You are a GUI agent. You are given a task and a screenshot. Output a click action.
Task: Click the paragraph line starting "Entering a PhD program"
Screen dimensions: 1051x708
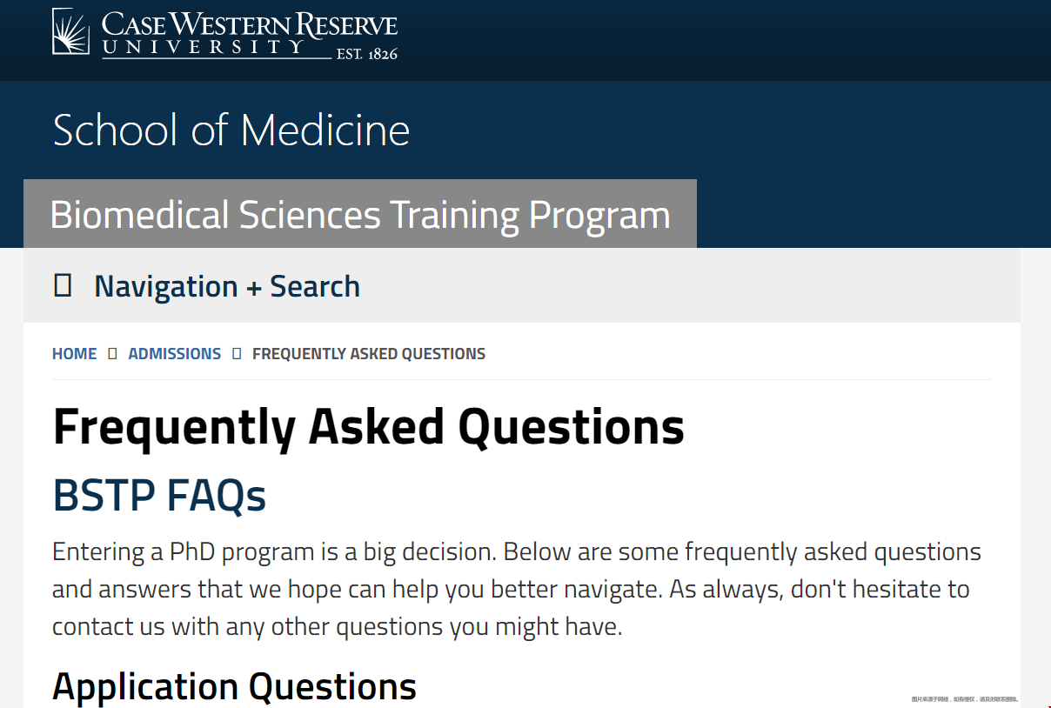[517, 551]
